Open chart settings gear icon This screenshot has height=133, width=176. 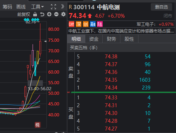tap(63, 15)
